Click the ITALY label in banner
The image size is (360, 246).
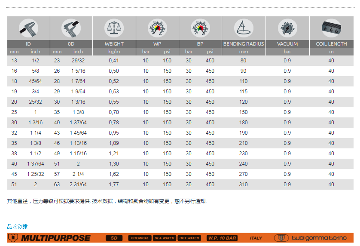tap(256, 238)
